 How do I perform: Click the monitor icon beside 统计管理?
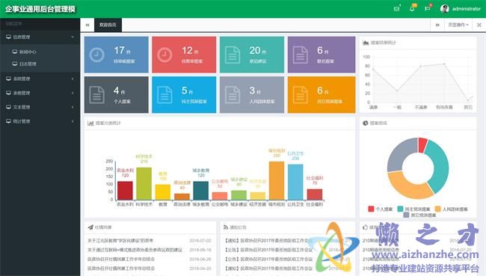coord(8,121)
